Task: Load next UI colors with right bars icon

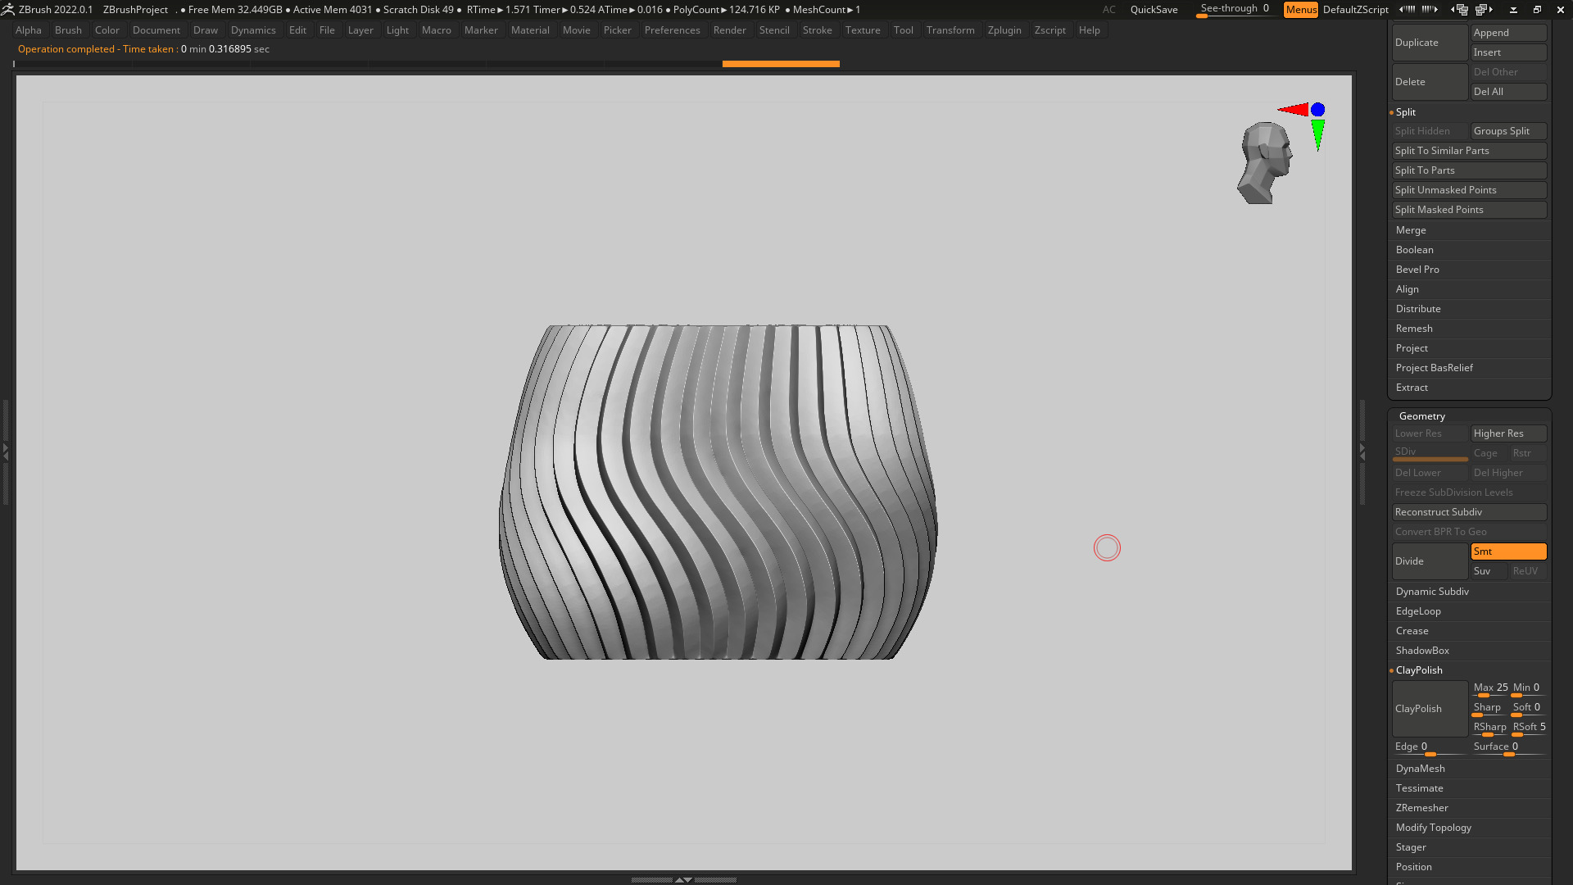Action: [x=1430, y=10]
